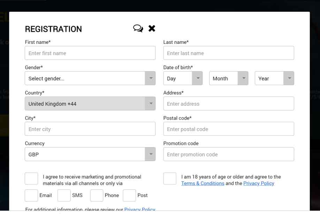The height and width of the screenshot is (214, 320).
Task: Click the Enter postal code field
Action: [229, 129]
